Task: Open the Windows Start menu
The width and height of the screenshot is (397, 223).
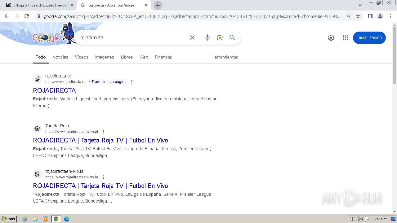Action: coord(9,219)
